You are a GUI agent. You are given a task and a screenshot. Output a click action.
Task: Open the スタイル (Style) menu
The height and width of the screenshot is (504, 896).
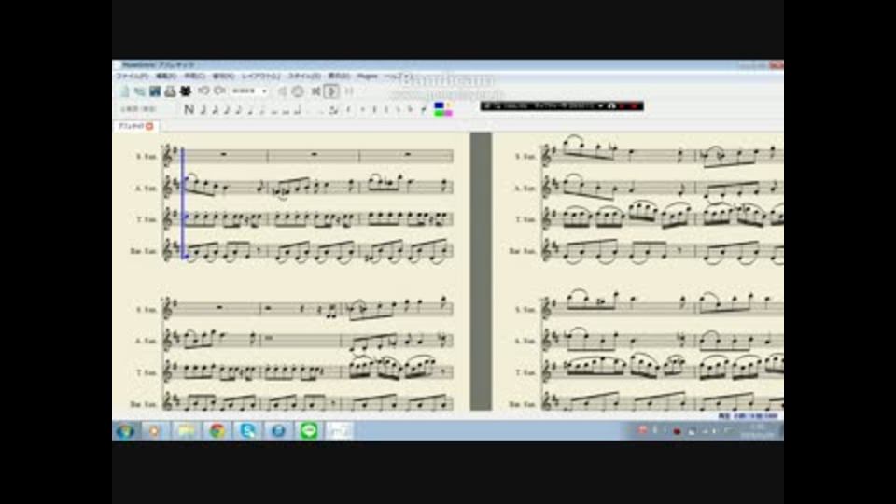pos(304,76)
